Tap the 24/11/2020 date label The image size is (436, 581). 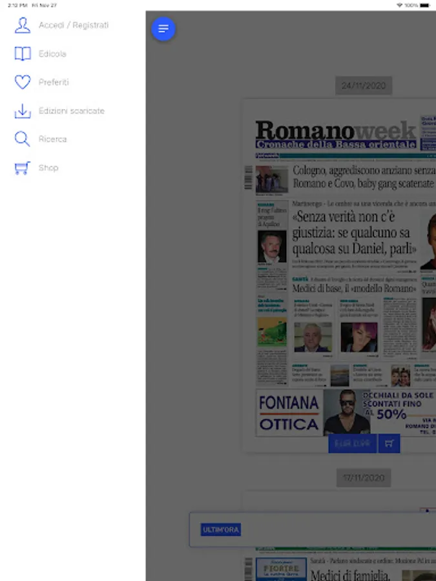(364, 86)
